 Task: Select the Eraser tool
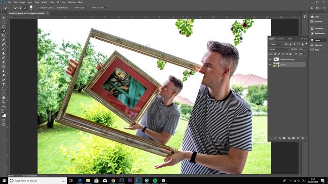coord(3,62)
